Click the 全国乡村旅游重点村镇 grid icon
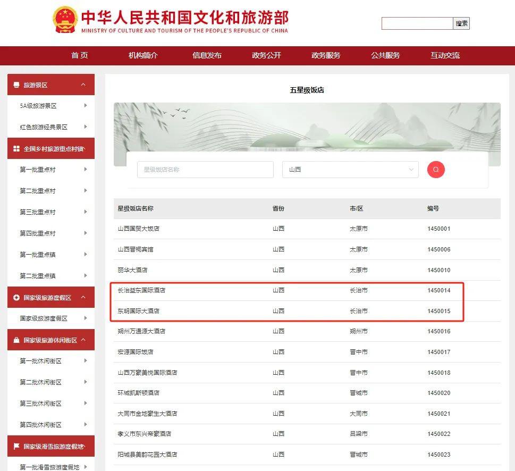Viewport: 515px width, 471px height. click(x=16, y=149)
